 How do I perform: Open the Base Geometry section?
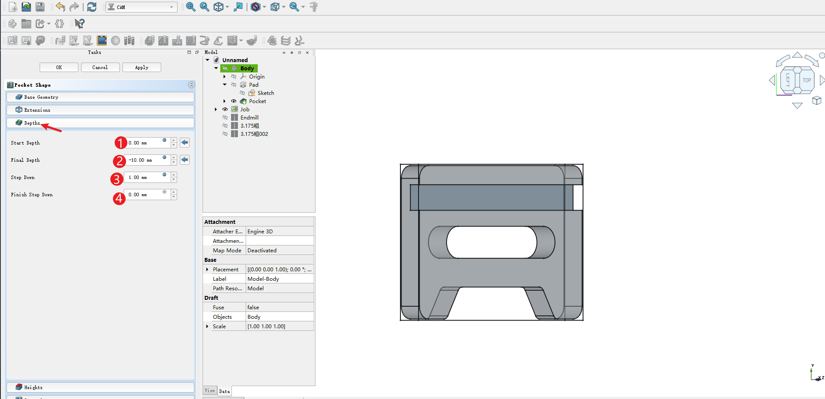(100, 97)
